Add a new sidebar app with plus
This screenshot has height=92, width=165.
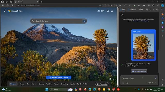point(163,36)
